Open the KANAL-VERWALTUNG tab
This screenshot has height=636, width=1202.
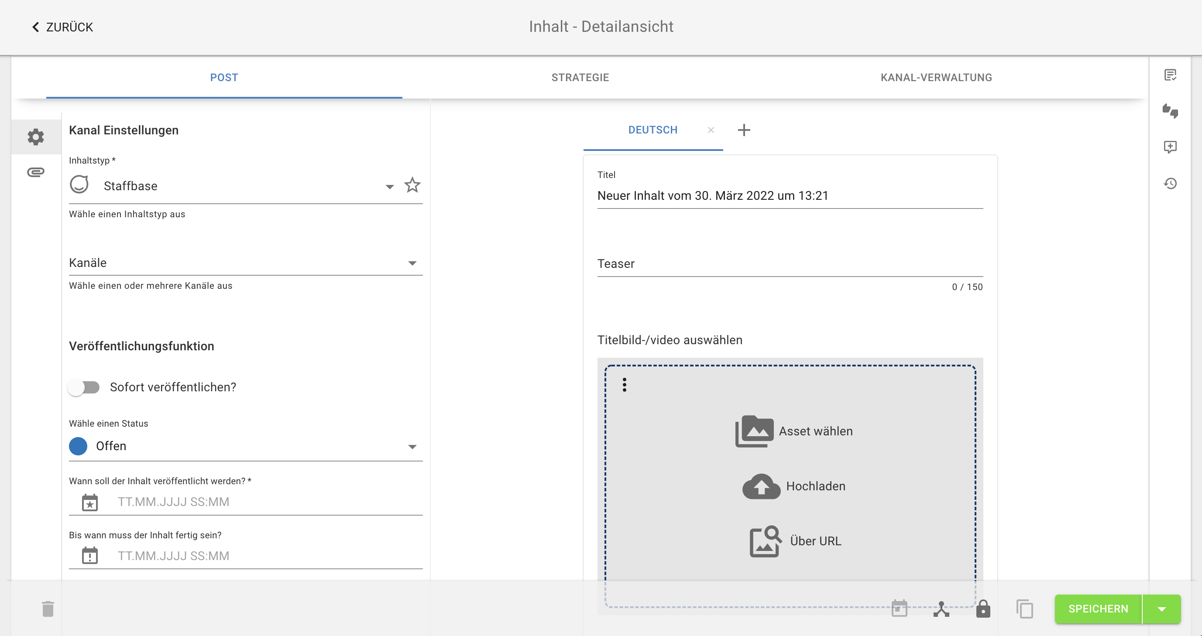click(936, 77)
